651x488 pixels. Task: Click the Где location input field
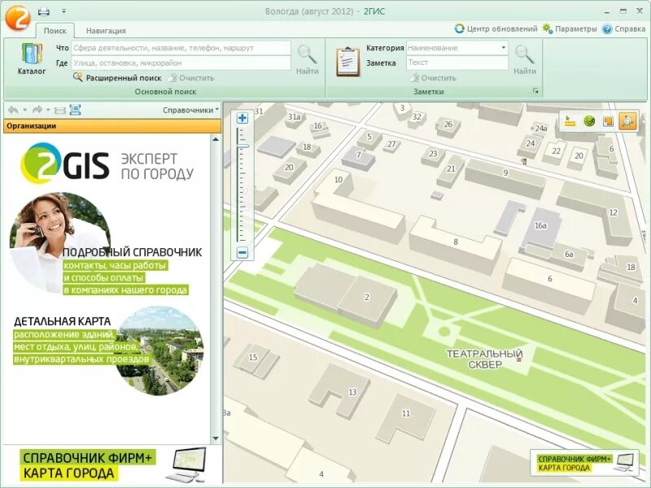(181, 63)
